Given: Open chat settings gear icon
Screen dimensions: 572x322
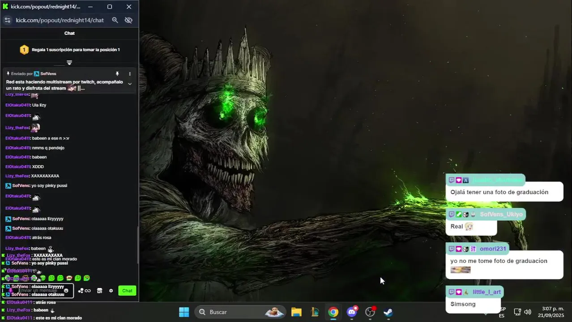Looking at the screenshot, I should click(111, 291).
